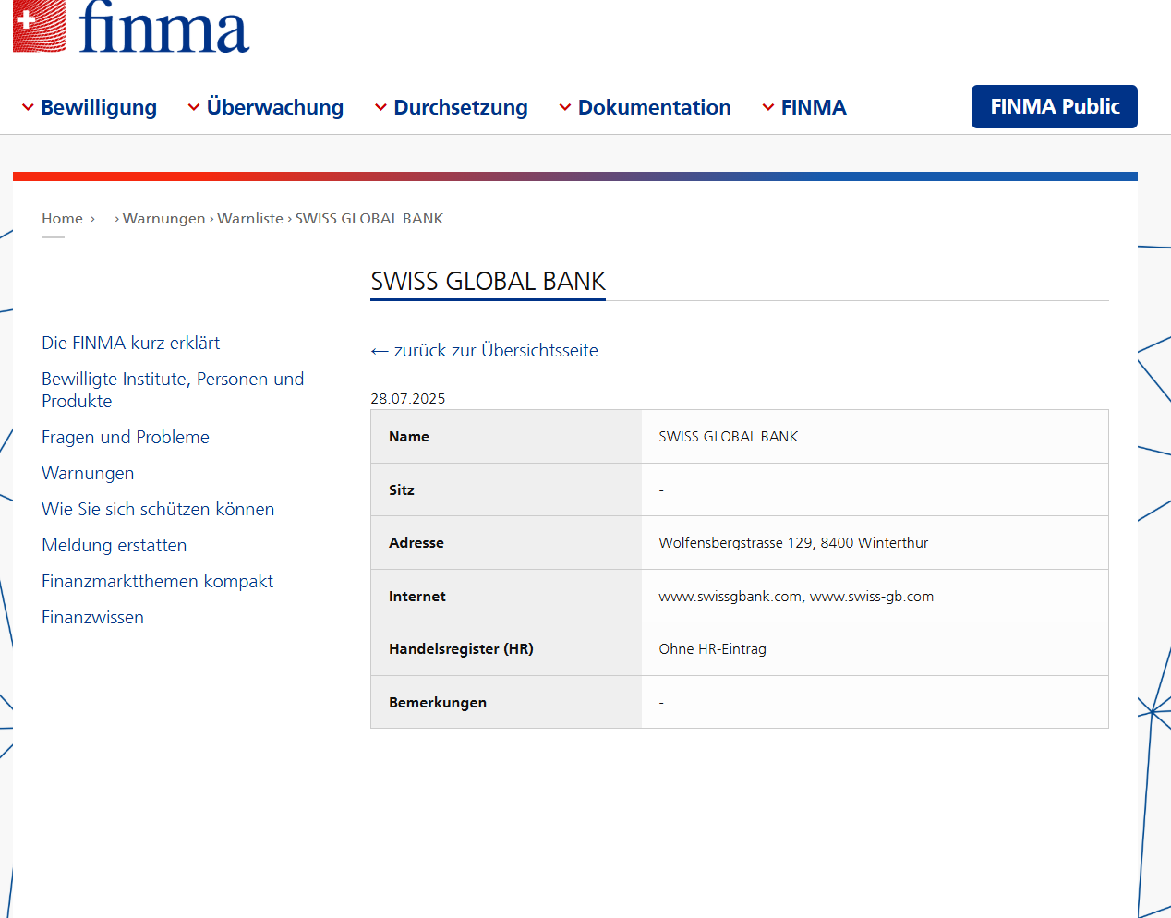Select the Internet row label
The image size is (1171, 918).
[x=417, y=597]
